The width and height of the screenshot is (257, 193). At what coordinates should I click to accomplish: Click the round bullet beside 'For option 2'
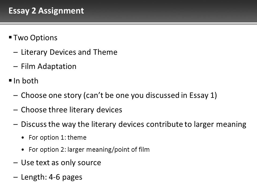pyautogui.click(x=23, y=150)
